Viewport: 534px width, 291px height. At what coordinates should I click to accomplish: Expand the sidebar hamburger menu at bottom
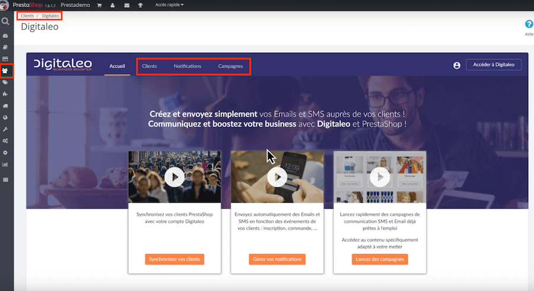(5, 179)
